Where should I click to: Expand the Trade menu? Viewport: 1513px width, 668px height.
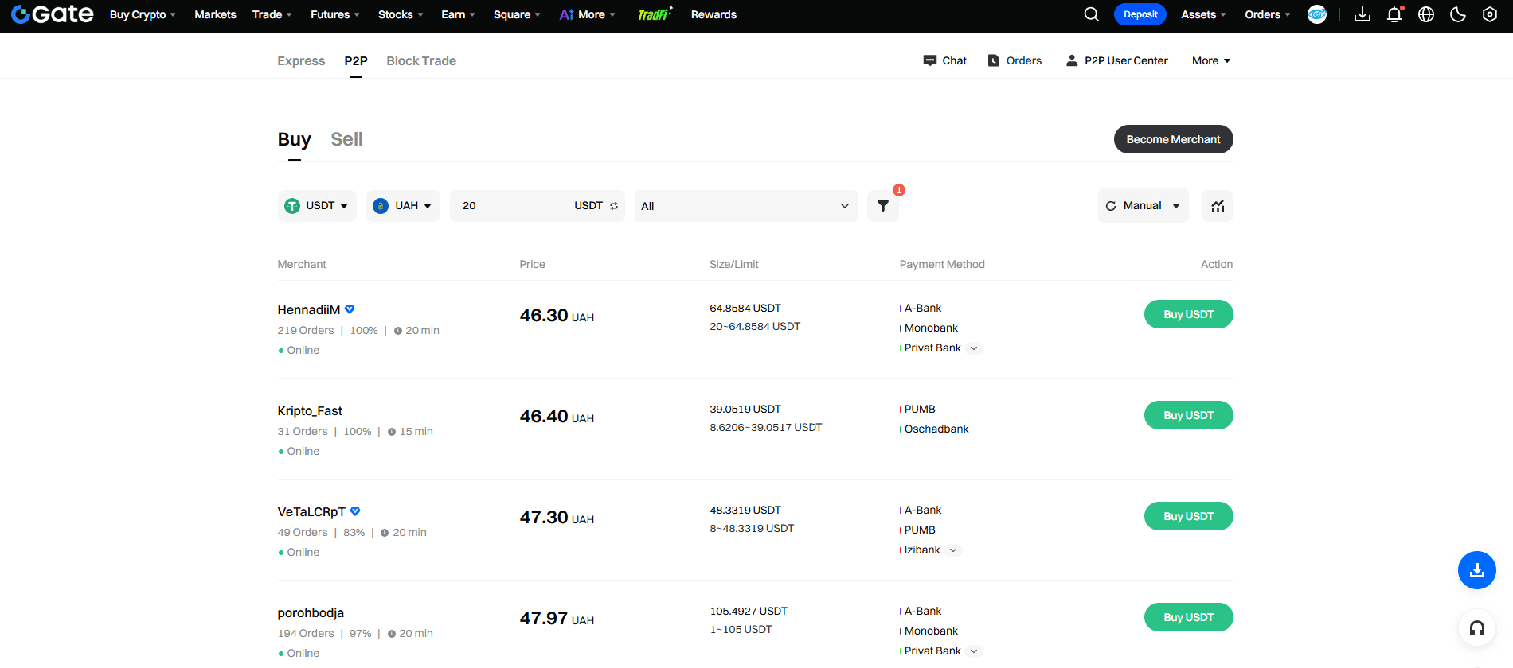(x=272, y=14)
